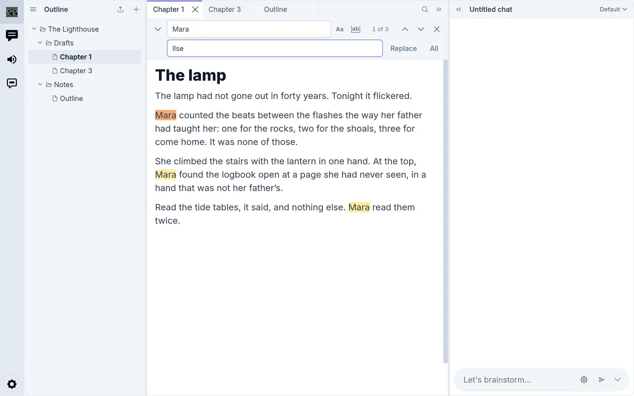
Task: Click the hamburger menu next to Outline
Action: pyautogui.click(x=33, y=9)
